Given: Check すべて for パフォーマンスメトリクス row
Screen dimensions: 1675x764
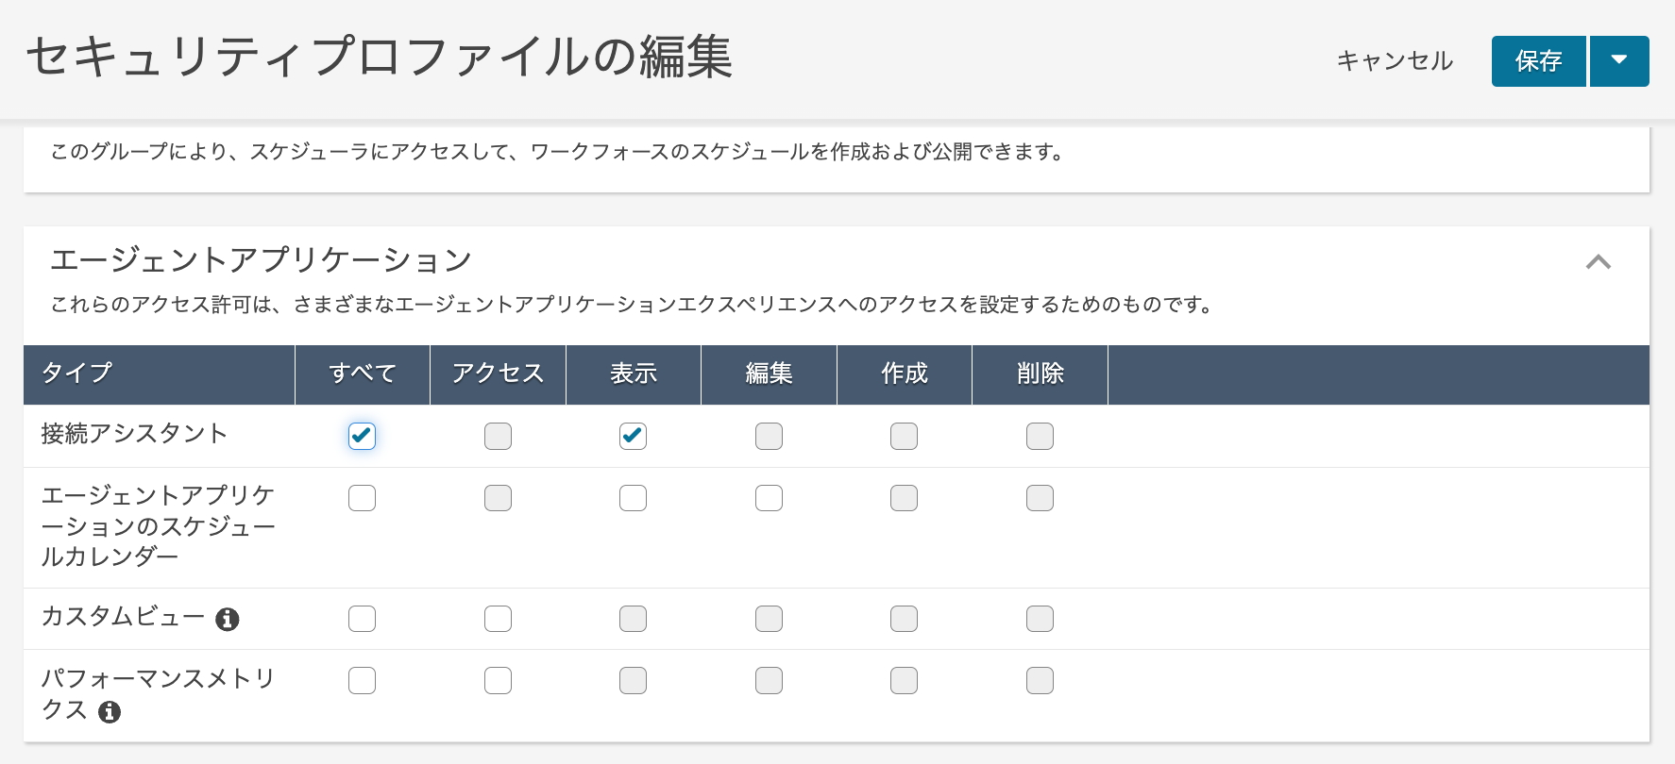Looking at the screenshot, I should (x=362, y=680).
